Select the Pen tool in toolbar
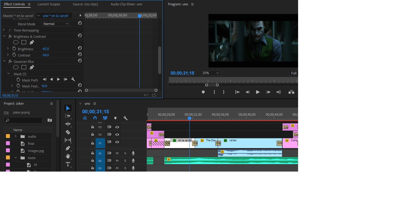The height and width of the screenshot is (201, 405). point(68,148)
